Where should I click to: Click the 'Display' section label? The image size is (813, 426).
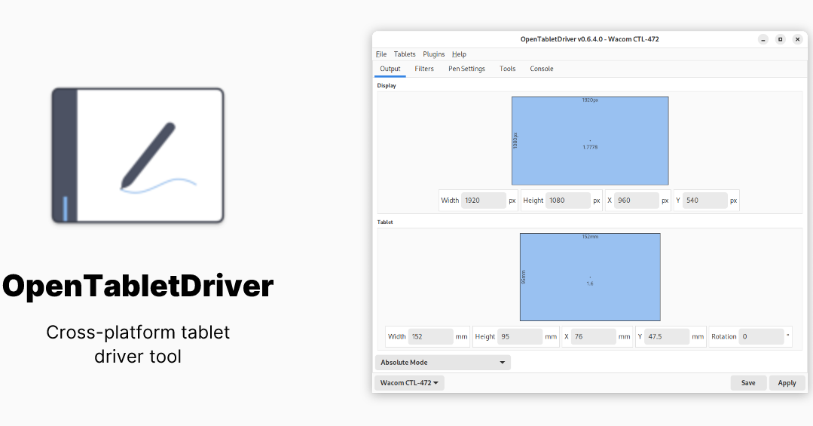click(x=387, y=86)
